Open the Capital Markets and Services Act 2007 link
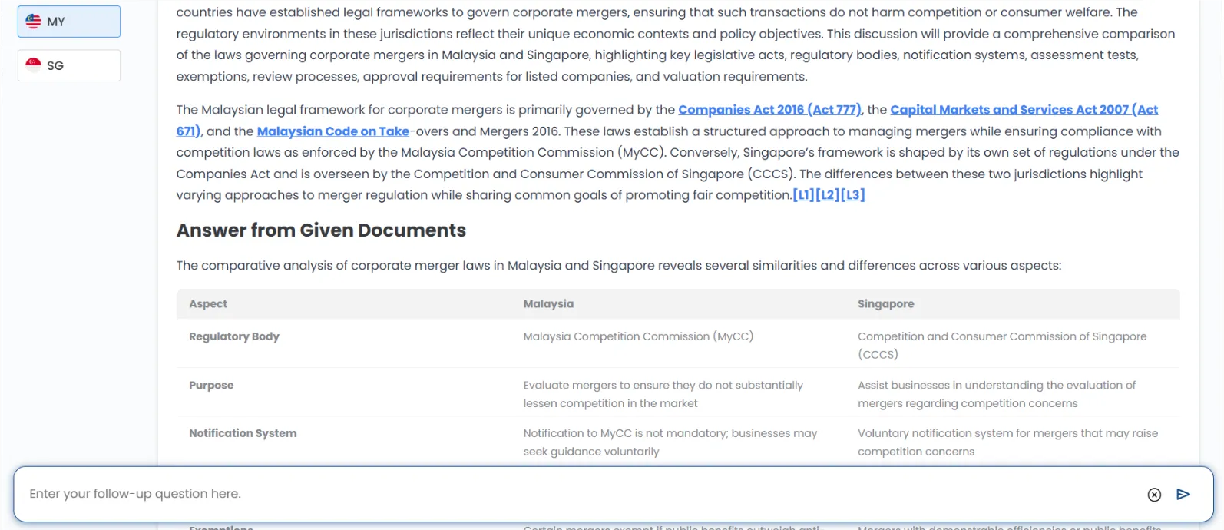 [1024, 110]
